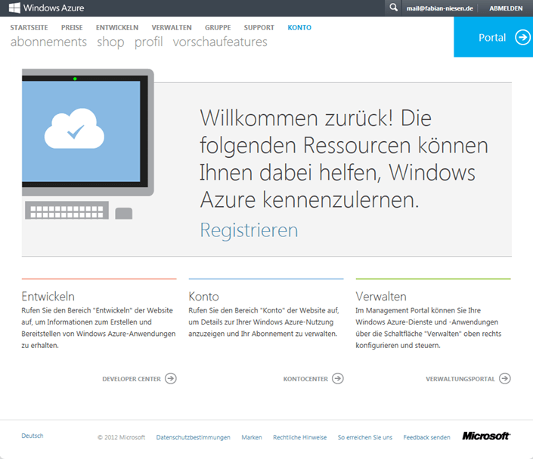
Task: Open the Startseite menu item
Action: 29,27
